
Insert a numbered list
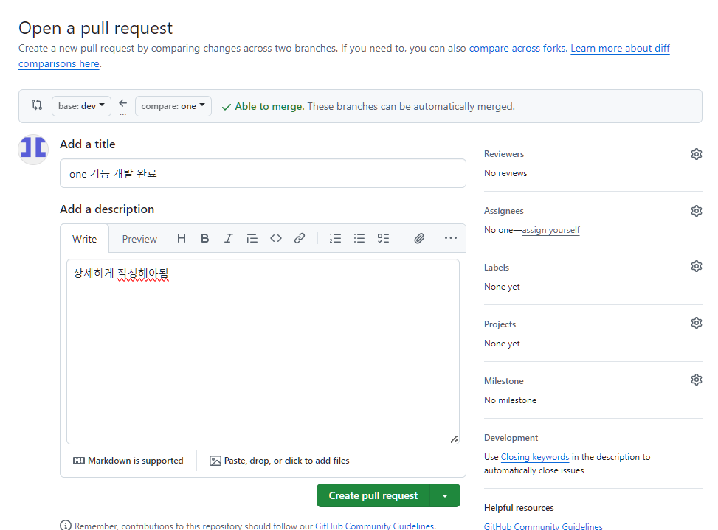[x=335, y=238]
